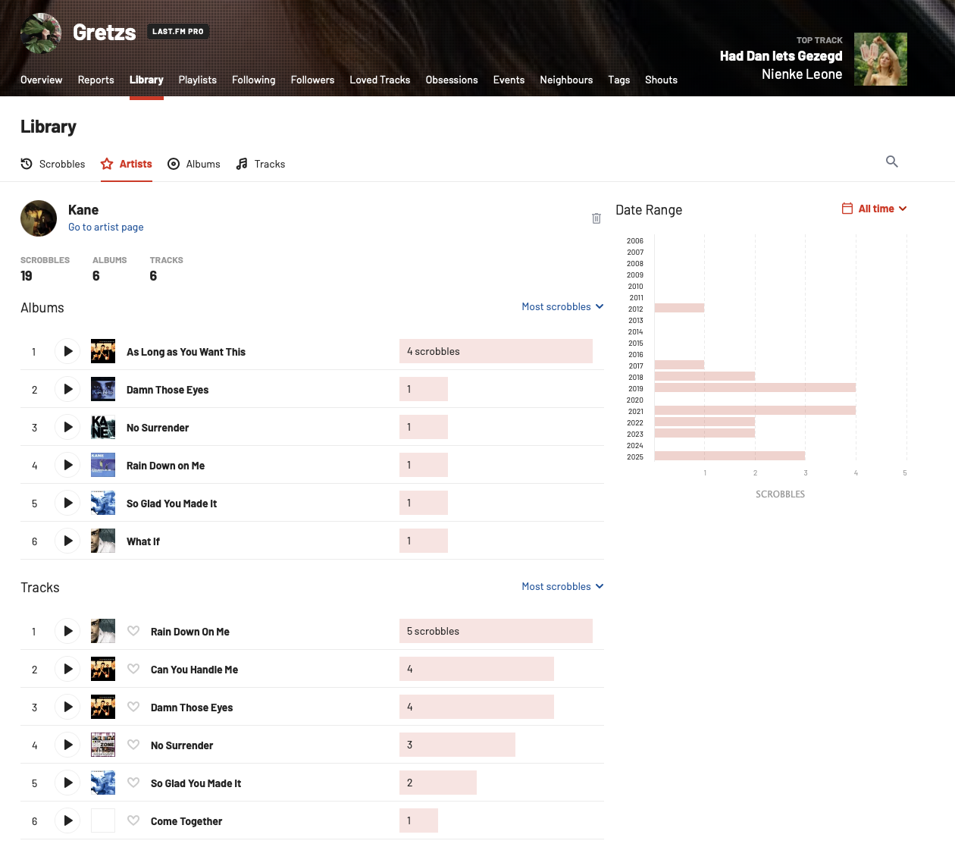The width and height of the screenshot is (955, 844).
Task: Play the track So Glad You Made It
Action: click(67, 783)
